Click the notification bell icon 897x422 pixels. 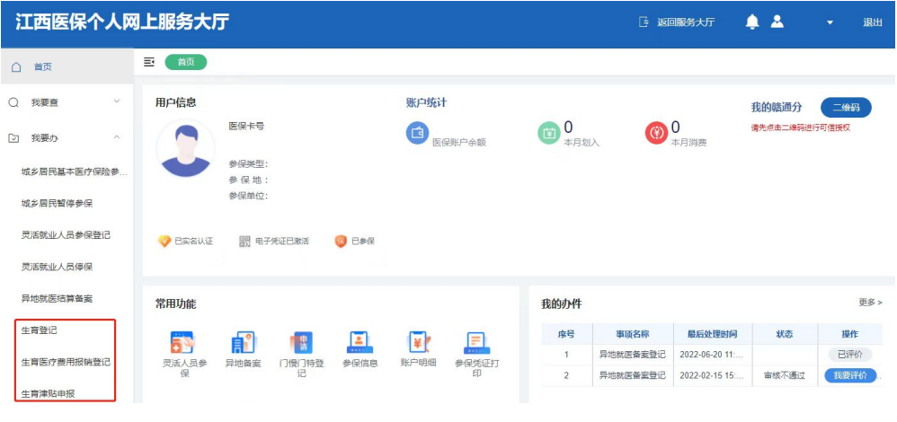click(x=752, y=22)
